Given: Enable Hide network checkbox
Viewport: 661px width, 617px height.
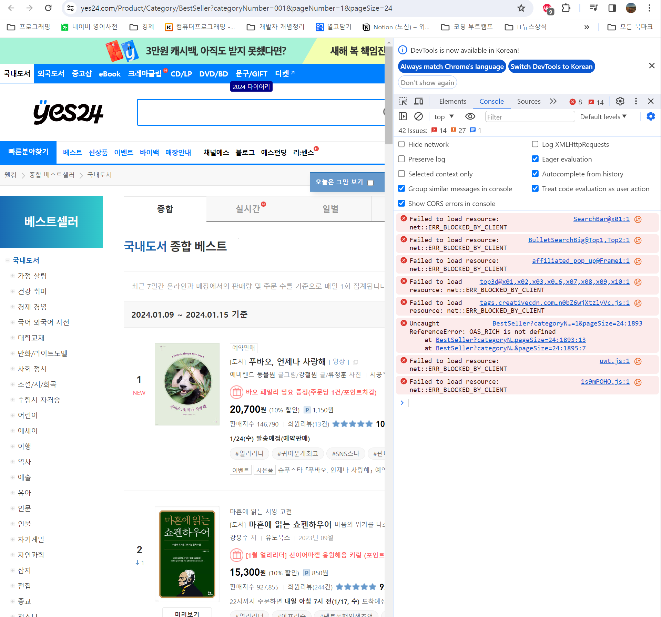Looking at the screenshot, I should pyautogui.click(x=401, y=144).
